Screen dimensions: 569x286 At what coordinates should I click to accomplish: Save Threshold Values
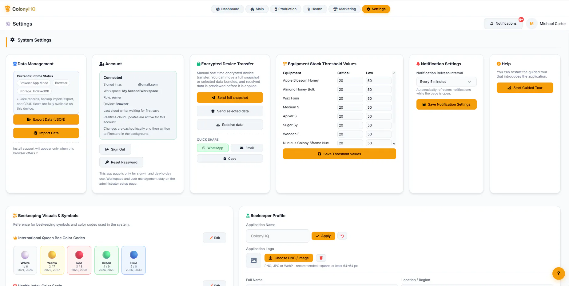click(x=340, y=154)
